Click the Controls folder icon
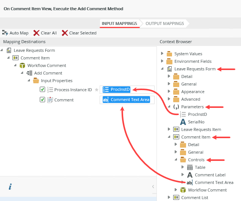241x201 pixels. pos(183,160)
